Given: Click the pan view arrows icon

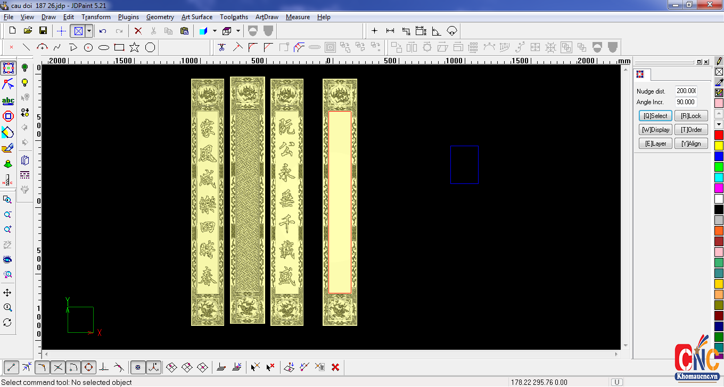Looking at the screenshot, I should point(7,293).
